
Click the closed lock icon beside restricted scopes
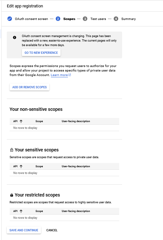[x=12, y=195]
